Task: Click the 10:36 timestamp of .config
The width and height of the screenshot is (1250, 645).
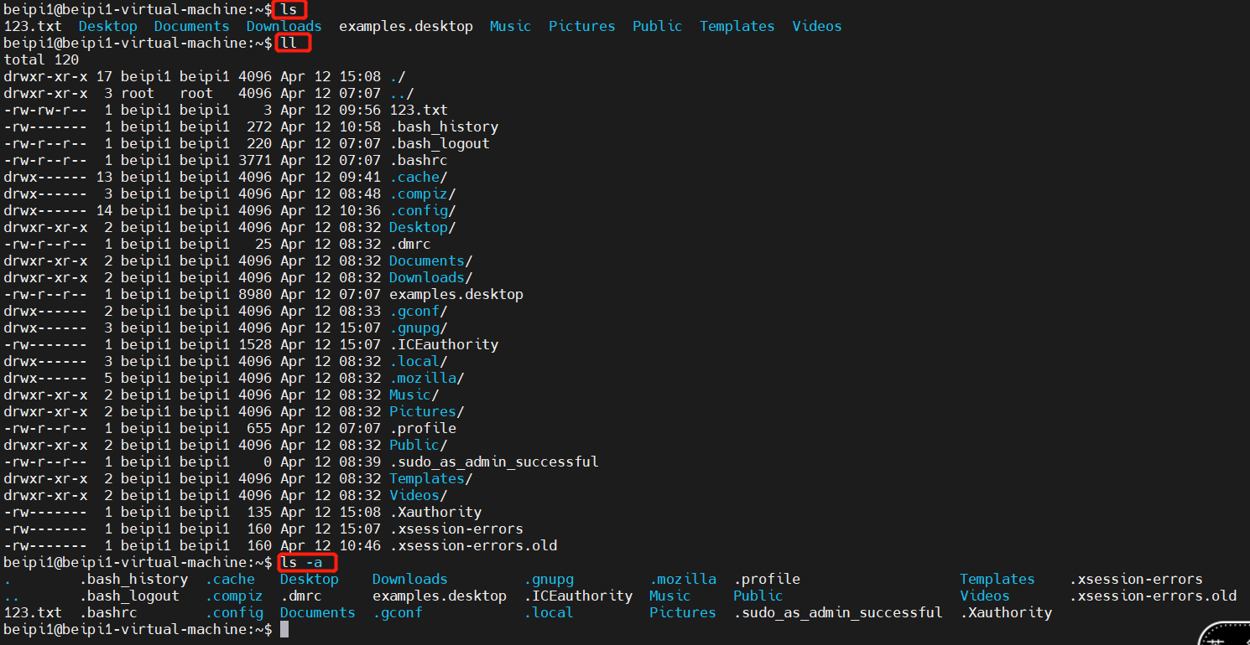Action: pyautogui.click(x=360, y=210)
